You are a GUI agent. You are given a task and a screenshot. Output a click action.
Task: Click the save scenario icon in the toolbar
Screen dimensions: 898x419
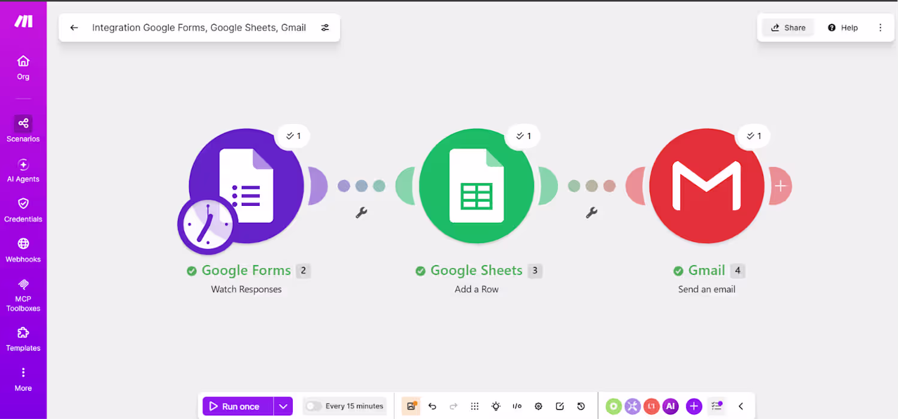coord(411,406)
